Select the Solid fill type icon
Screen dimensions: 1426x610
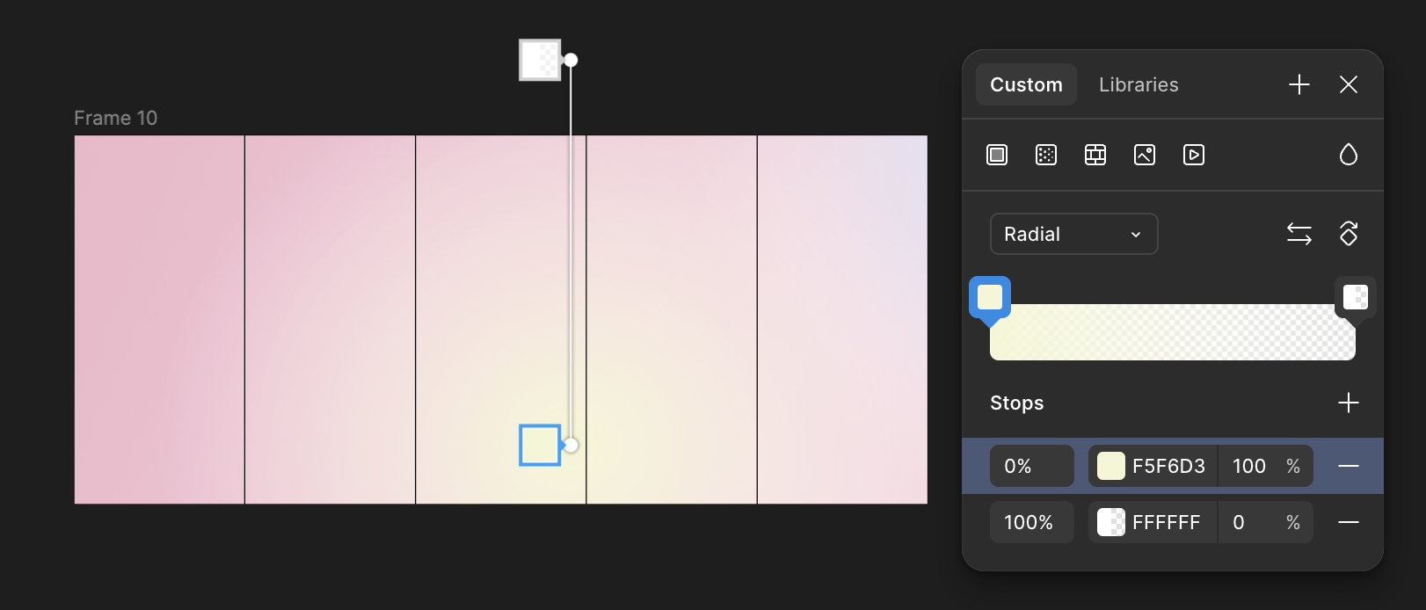click(x=996, y=155)
